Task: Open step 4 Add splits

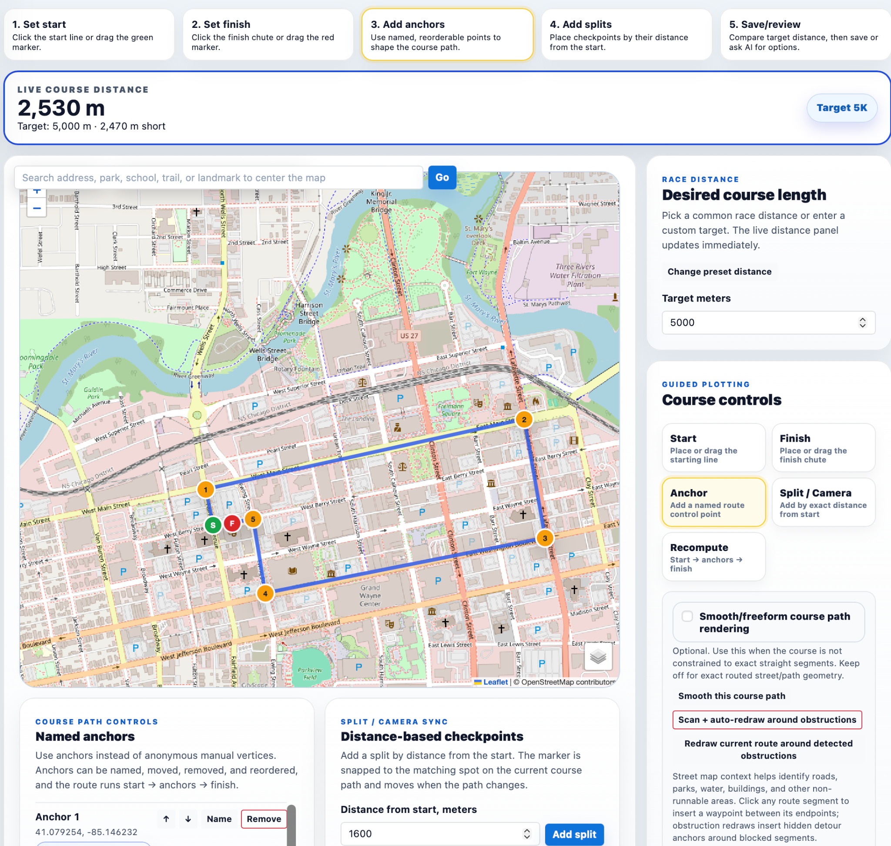Action: click(x=626, y=35)
